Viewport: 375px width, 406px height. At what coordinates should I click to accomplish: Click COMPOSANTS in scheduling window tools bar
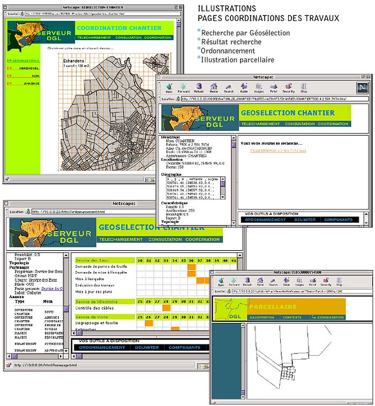184,348
